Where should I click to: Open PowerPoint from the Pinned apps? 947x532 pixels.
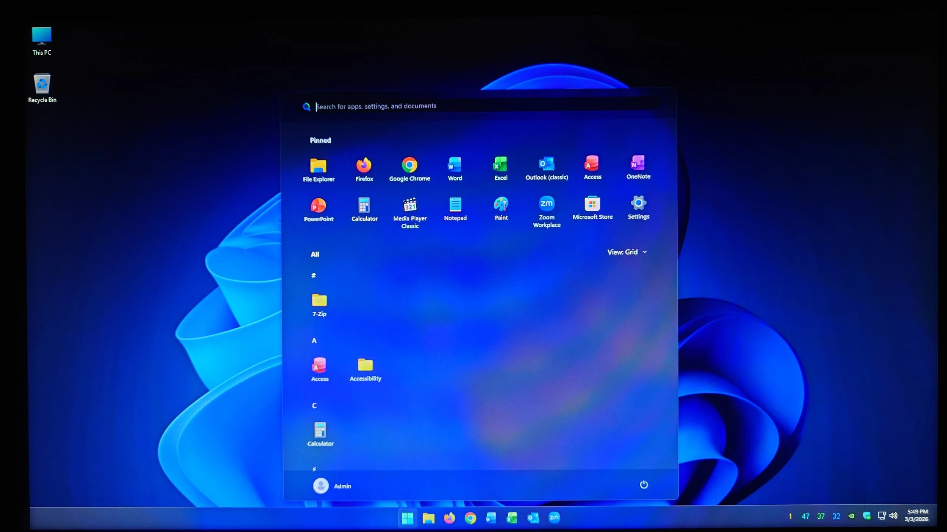pos(319,210)
